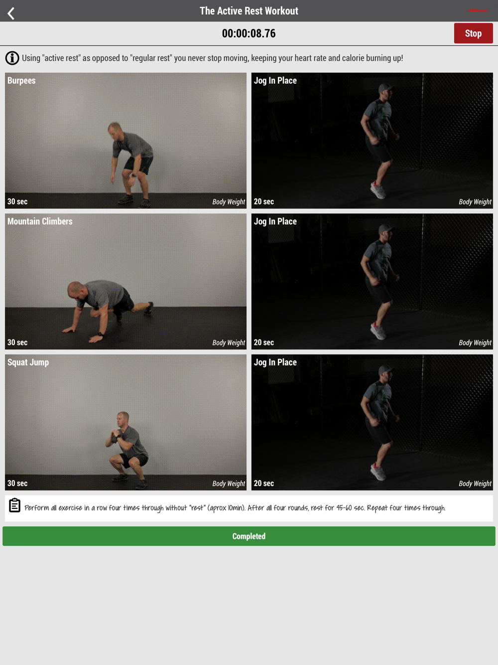Viewport: 498px width, 665px height.
Task: Tap the Burpees name label
Action: 21,81
